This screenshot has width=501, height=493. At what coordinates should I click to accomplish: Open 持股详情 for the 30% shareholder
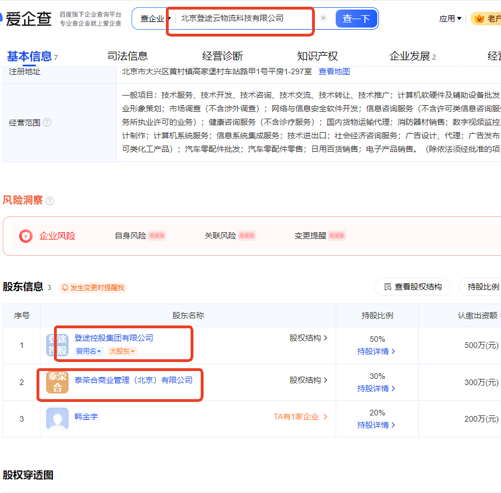tap(376, 388)
